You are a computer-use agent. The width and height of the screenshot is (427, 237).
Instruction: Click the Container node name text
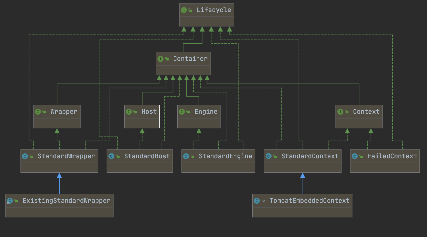click(190, 59)
